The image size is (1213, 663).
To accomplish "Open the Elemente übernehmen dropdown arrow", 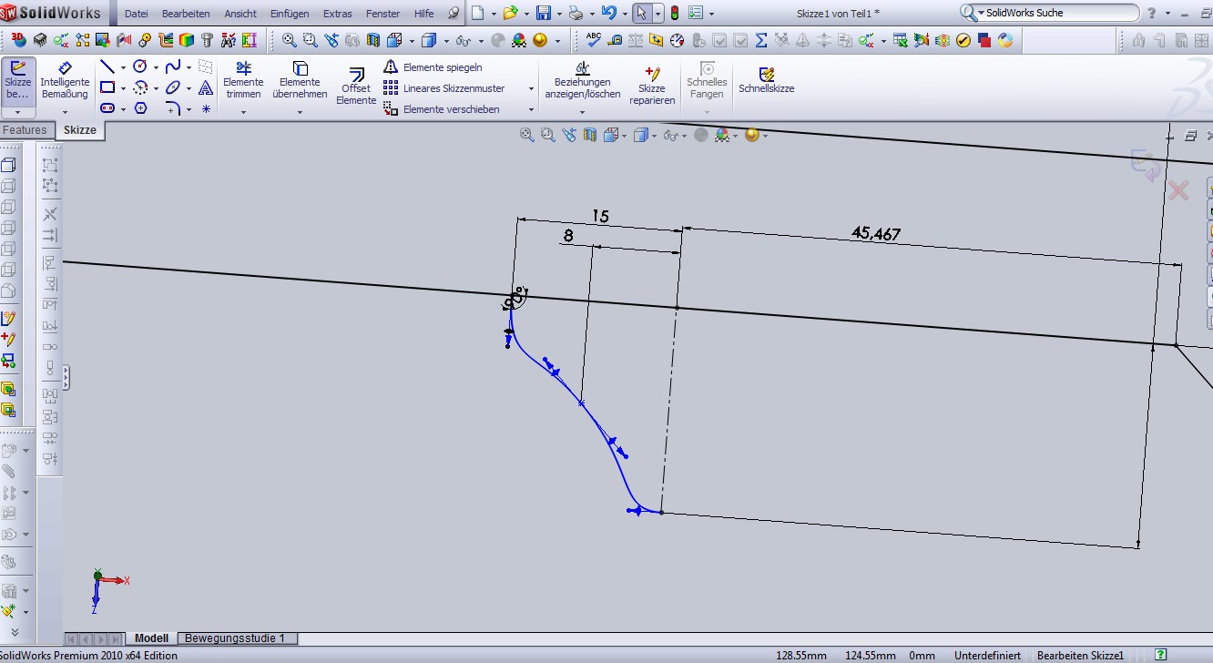I will [300, 113].
